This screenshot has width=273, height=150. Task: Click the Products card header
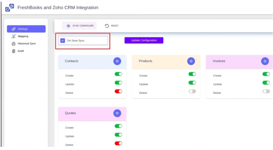(x=166, y=62)
